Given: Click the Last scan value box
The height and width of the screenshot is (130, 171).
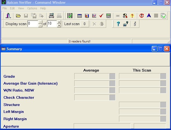Looking at the screenshot, I should 84,24.
